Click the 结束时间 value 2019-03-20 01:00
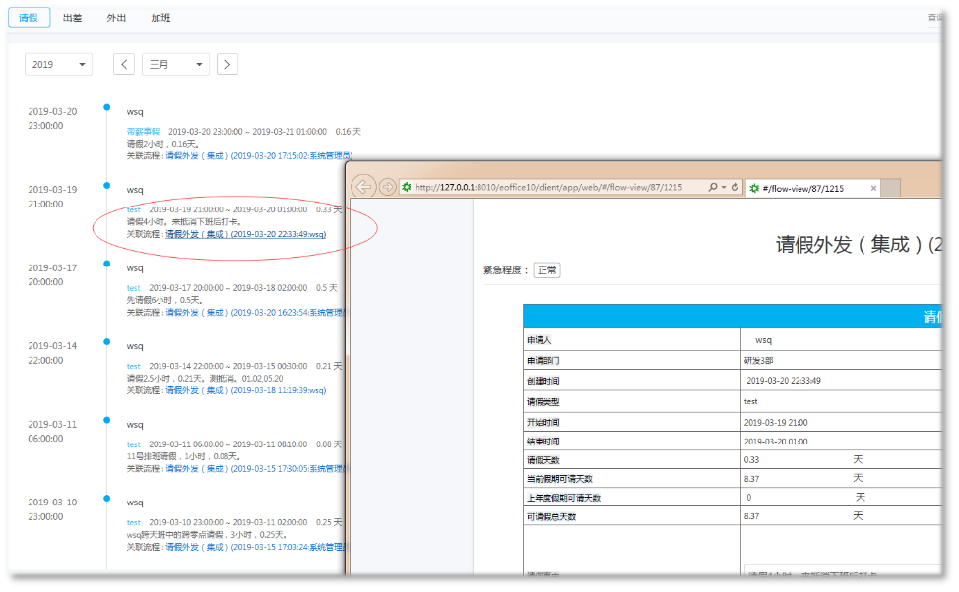 click(x=776, y=442)
